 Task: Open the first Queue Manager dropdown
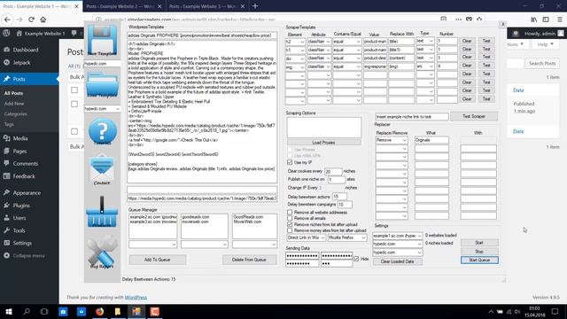point(152,245)
